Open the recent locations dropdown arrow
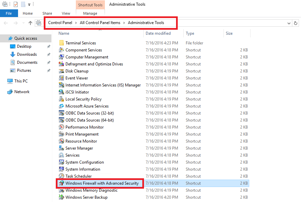The height and width of the screenshot is (202, 301). pyautogui.click(x=23, y=23)
